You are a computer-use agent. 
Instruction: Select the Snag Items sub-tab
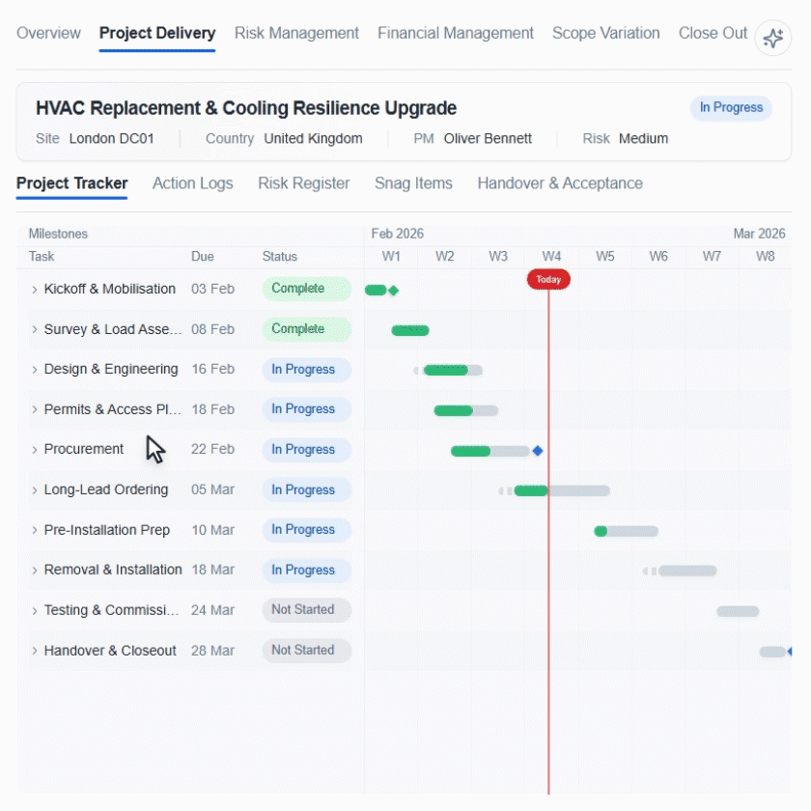click(x=413, y=183)
